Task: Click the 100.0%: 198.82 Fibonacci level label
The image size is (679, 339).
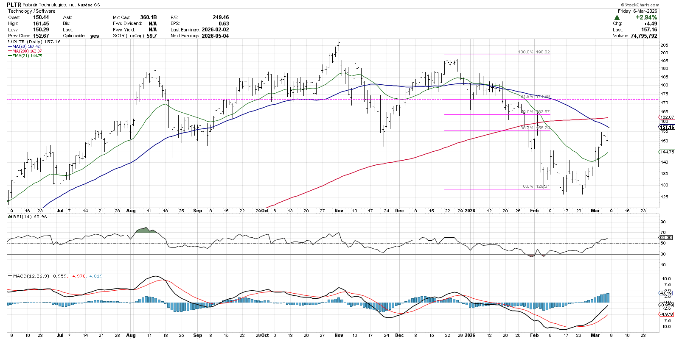Action: pyautogui.click(x=533, y=52)
